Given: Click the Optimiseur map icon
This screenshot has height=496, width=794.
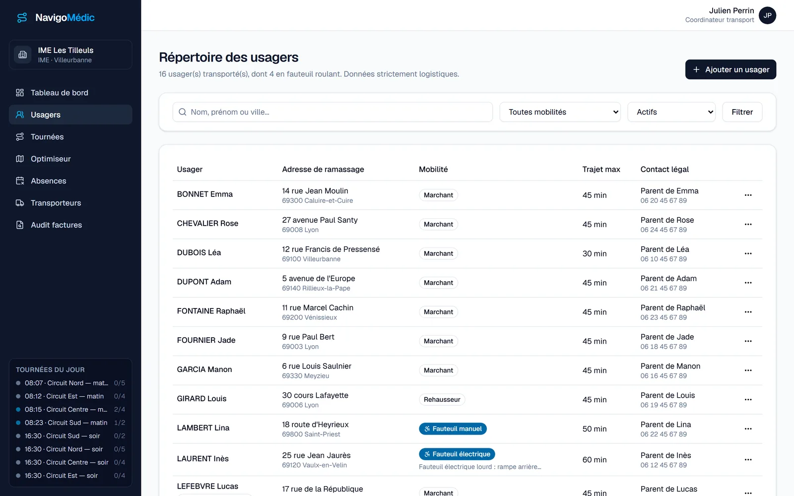Looking at the screenshot, I should [20, 159].
